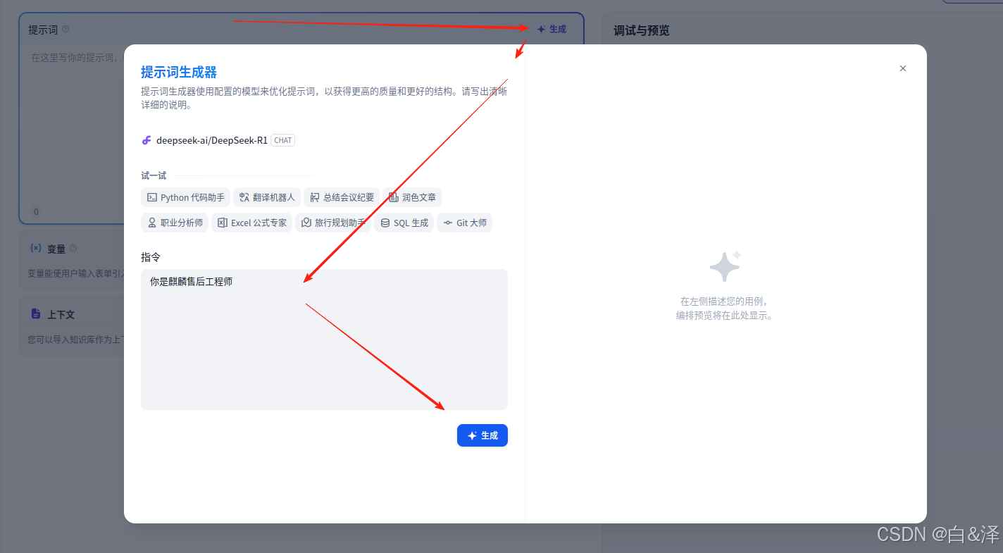Click the large sparkle placeholder icon in preview
The width and height of the screenshot is (1003, 553).
pyautogui.click(x=725, y=266)
